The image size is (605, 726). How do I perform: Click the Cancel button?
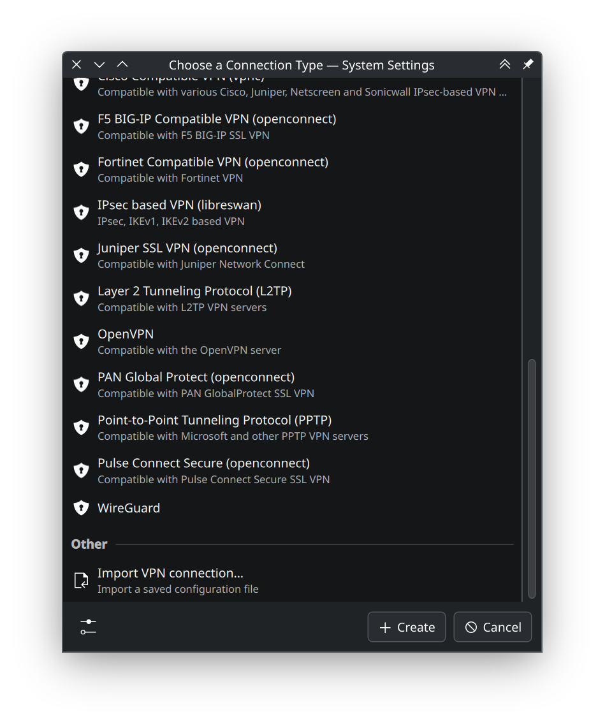pos(492,627)
